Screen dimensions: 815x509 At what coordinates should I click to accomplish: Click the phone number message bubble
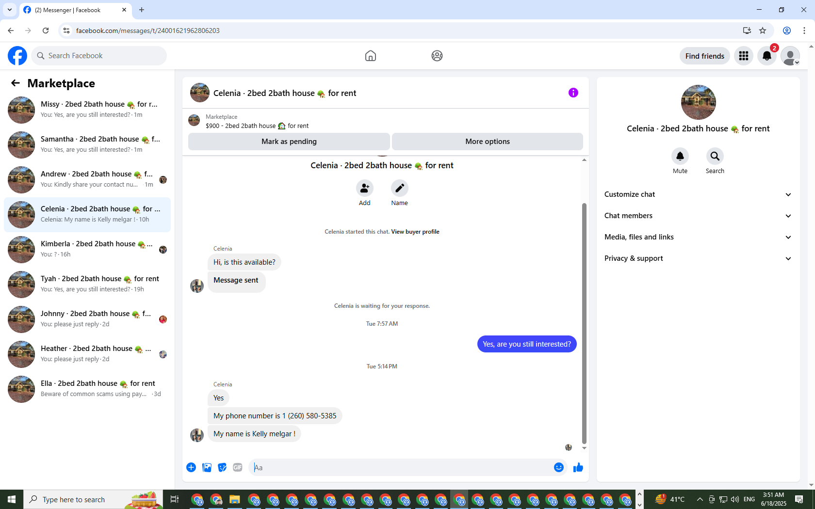(275, 416)
